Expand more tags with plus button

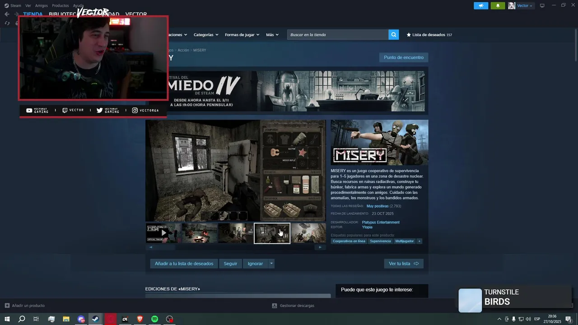(419, 241)
